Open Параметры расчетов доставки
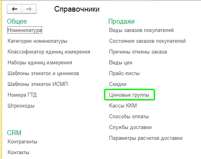Viewport: 201px width, 159px height. point(146,138)
